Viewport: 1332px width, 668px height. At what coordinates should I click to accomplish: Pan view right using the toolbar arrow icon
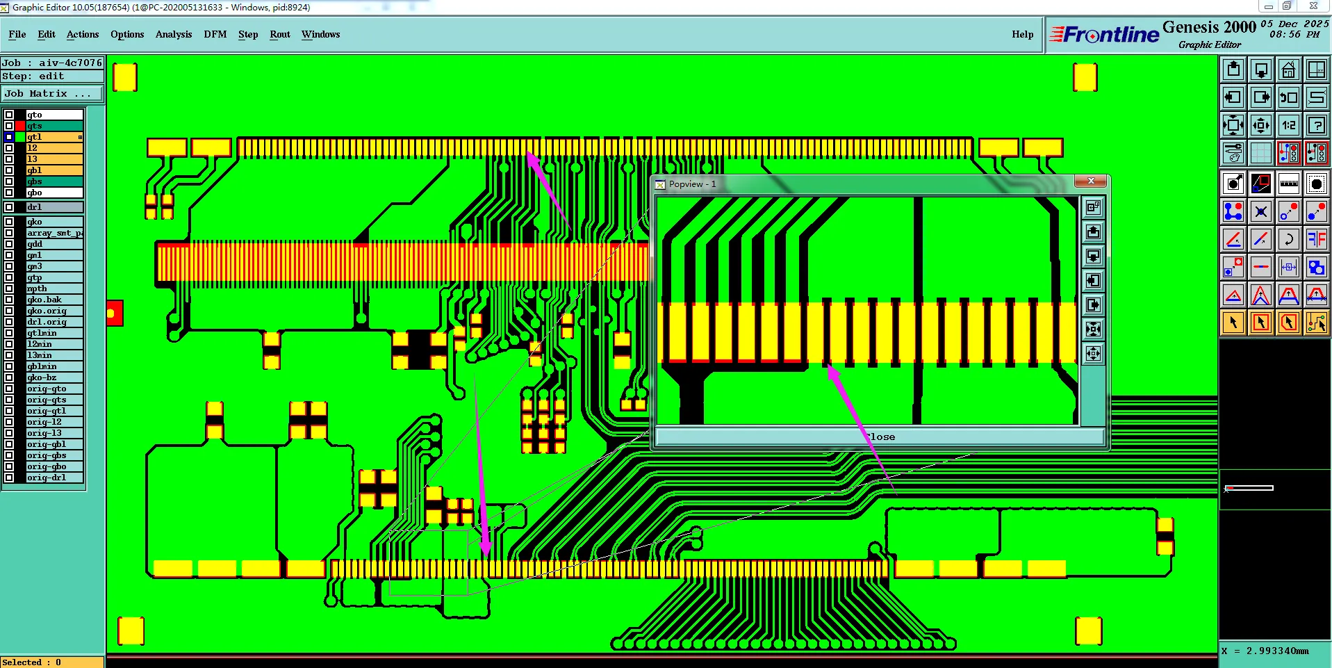[1261, 97]
